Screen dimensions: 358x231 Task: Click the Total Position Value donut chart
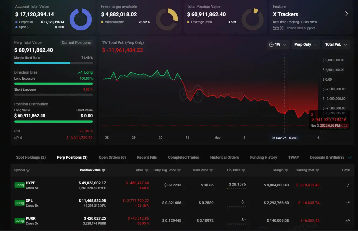pos(252,19)
